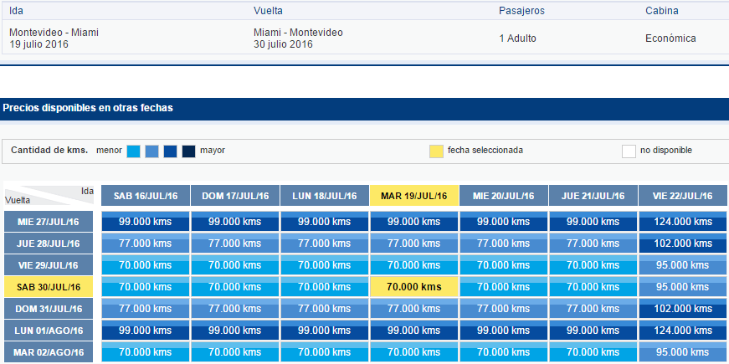Pick 124.000 kms for VIE 22/JUL and MIE 27/JUL
Screen dimensions: 729x364
pyautogui.click(x=682, y=222)
